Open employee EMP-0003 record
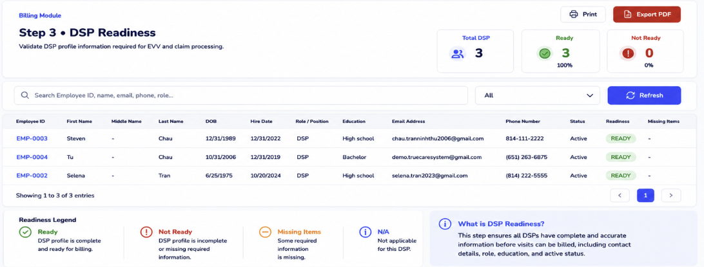704x267 pixels. tap(32, 138)
